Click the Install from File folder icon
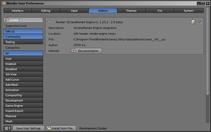 tap(49, 128)
